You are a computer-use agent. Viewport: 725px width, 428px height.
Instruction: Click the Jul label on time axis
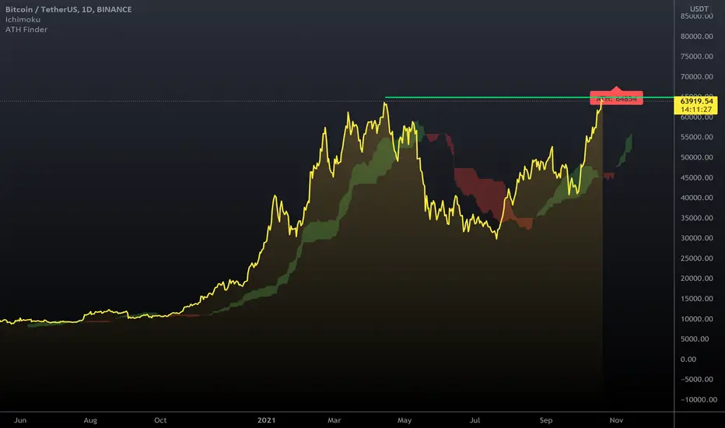475,420
